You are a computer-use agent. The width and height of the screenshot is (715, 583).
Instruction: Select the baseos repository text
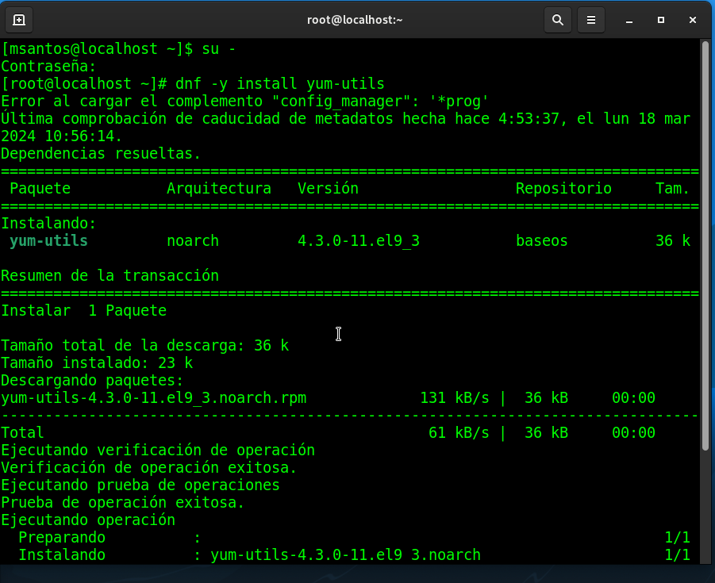(x=541, y=240)
